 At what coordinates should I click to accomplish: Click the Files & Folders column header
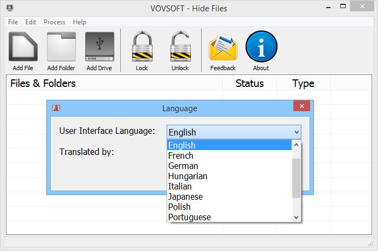point(43,83)
